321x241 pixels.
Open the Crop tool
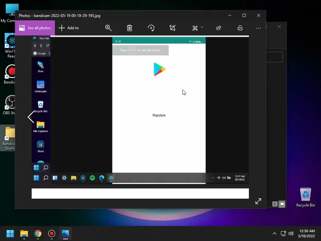point(172,28)
